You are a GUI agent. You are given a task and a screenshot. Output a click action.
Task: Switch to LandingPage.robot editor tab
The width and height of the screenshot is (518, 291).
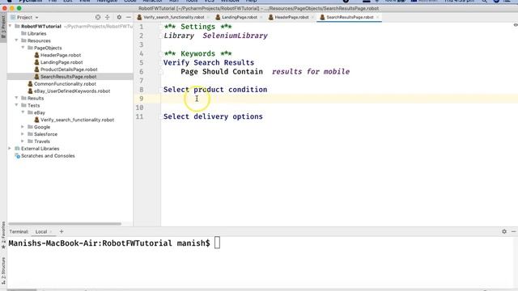click(x=240, y=17)
